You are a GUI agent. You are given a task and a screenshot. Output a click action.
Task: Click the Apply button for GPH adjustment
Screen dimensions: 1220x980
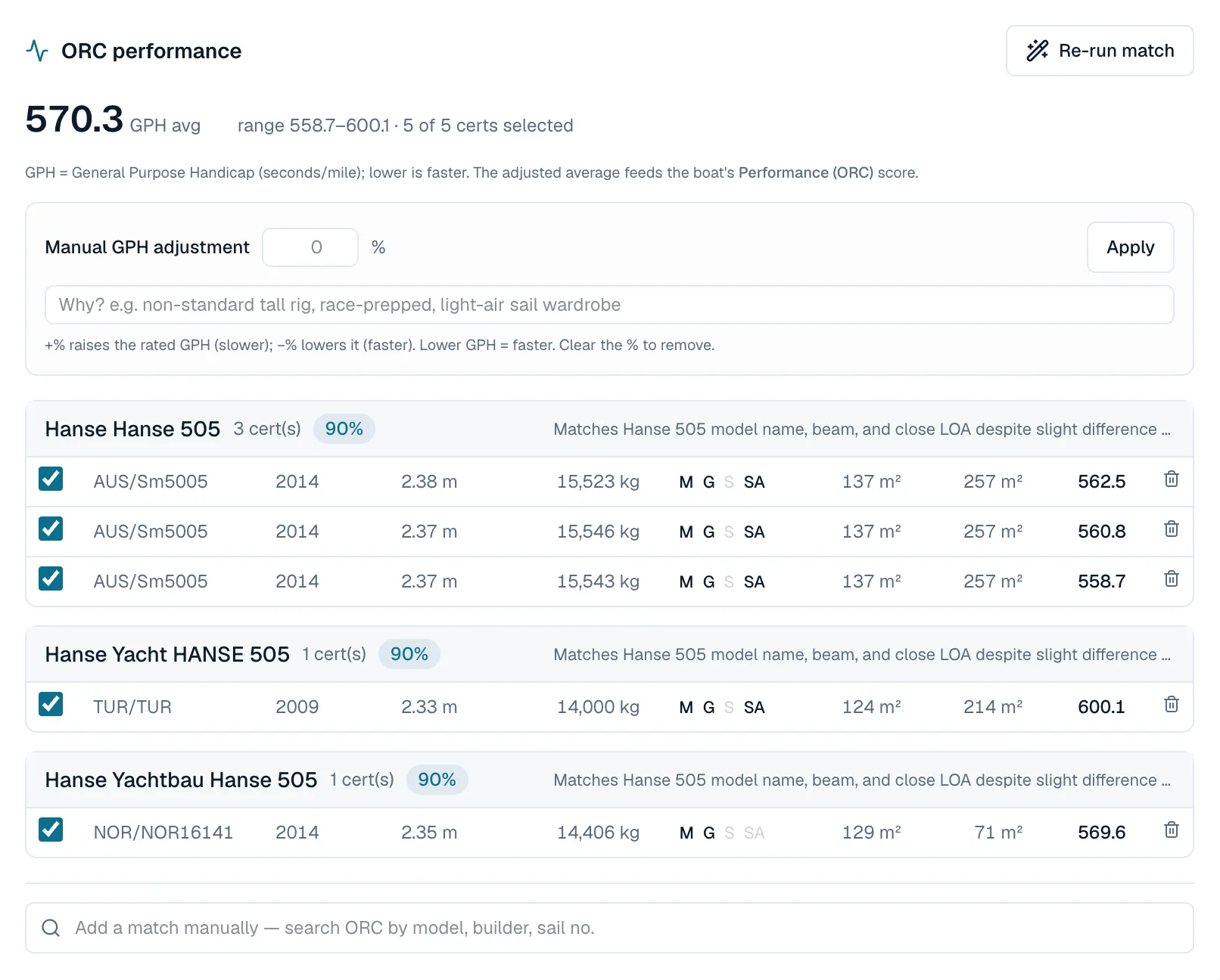point(1130,247)
